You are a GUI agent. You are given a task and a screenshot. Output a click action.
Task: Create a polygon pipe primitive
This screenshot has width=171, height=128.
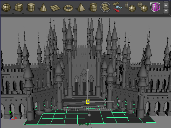(93, 7)
